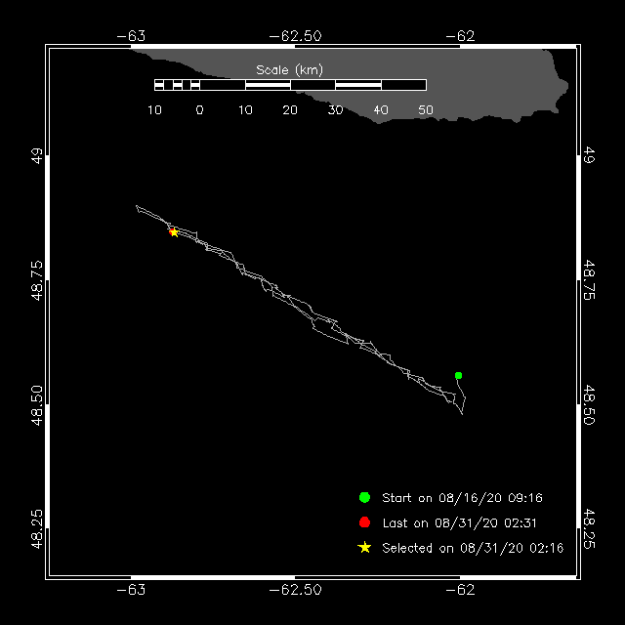Click the '48.50' latitude label on the right axis
This screenshot has width=625, height=625.
[x=589, y=405]
